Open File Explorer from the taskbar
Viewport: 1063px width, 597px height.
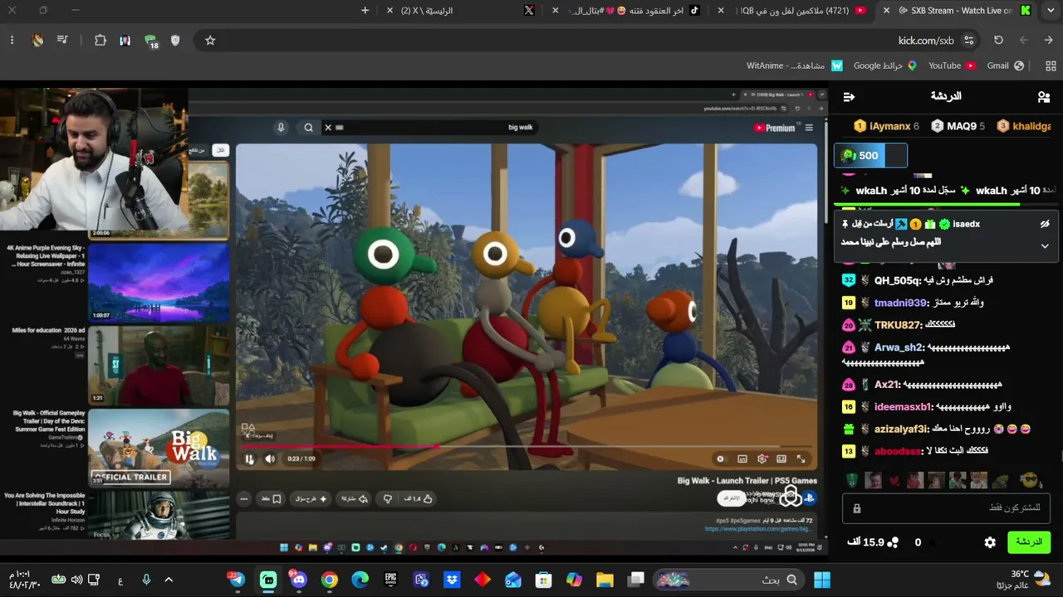[605, 580]
